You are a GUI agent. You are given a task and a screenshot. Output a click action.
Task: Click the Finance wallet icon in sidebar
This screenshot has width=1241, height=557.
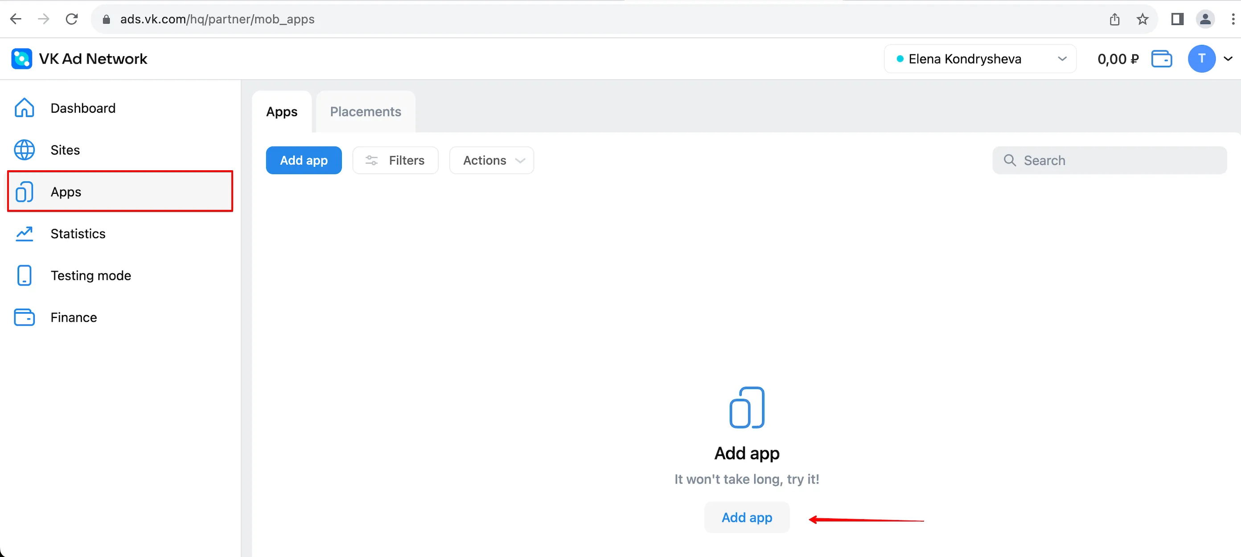(x=24, y=317)
